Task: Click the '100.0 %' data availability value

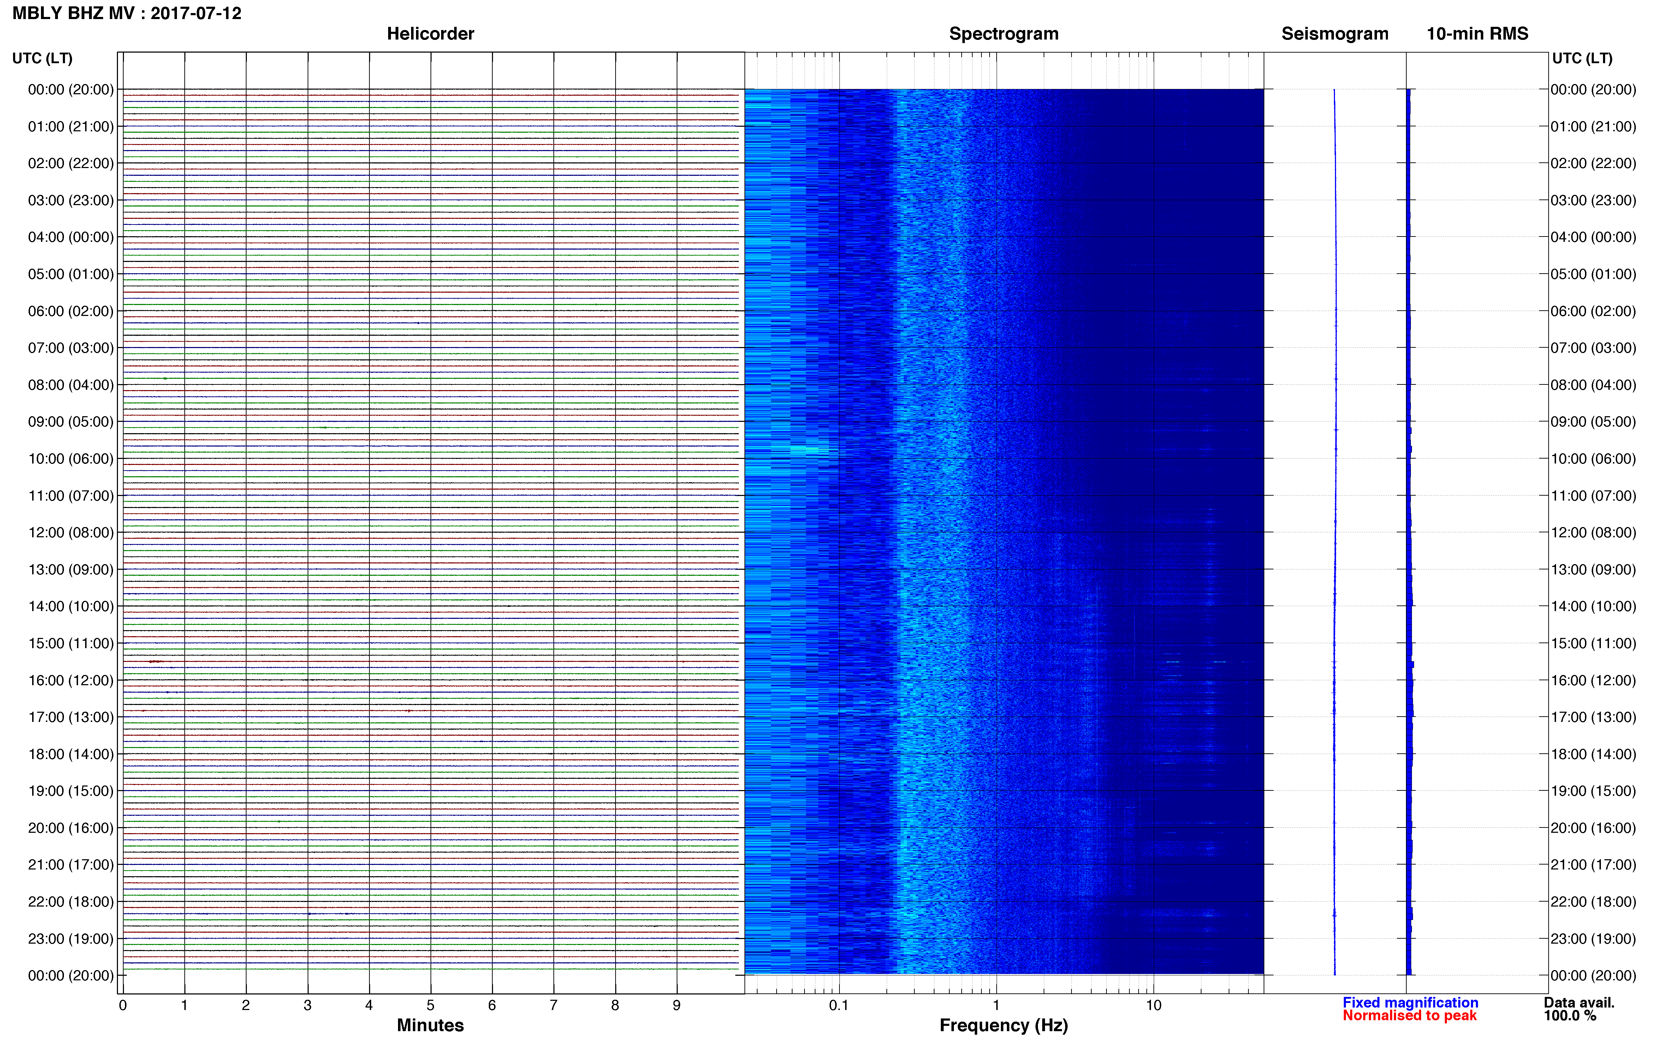Action: pos(1570,1016)
